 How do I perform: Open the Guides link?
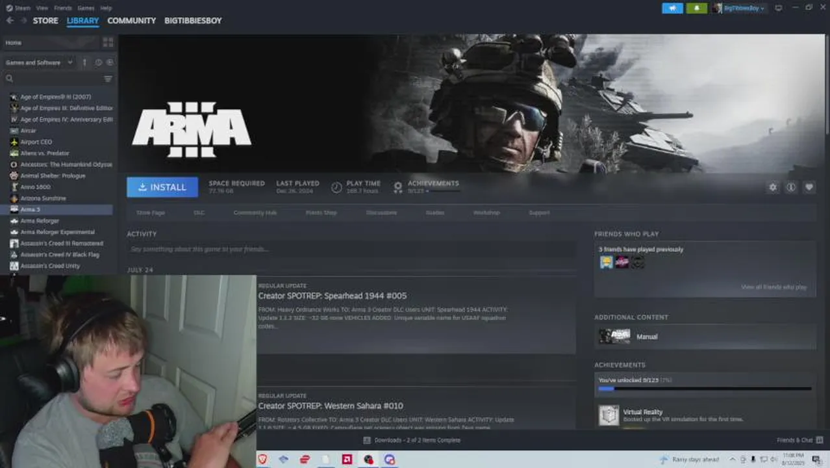pyautogui.click(x=435, y=213)
